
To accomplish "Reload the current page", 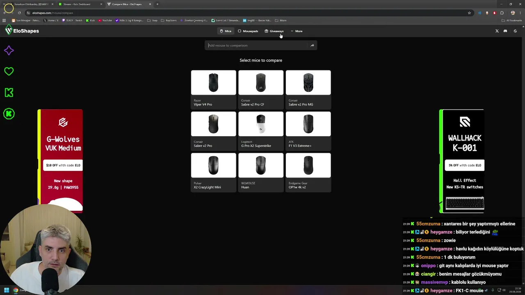I will point(19,13).
